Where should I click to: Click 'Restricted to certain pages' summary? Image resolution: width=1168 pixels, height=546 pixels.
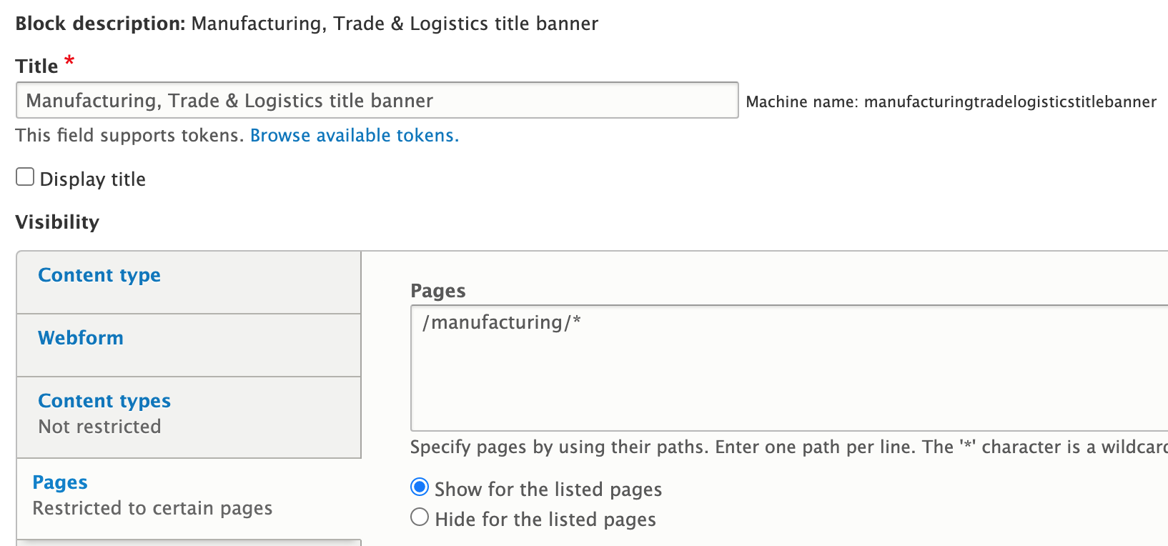click(153, 508)
